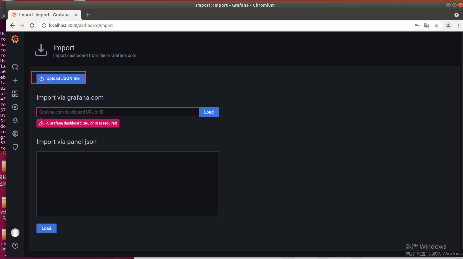The image size is (463, 259).
Task: Select the Import - Grafana tab
Action: [45, 15]
